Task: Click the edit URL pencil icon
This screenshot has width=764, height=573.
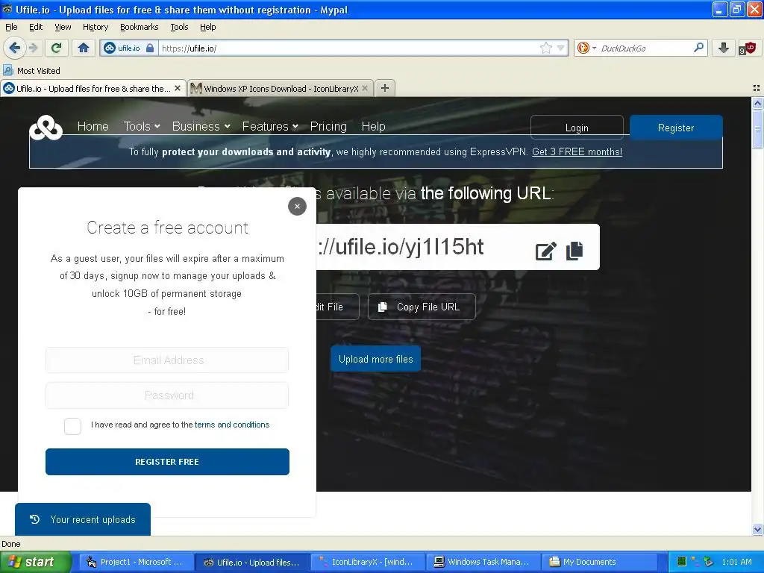Action: [x=545, y=251]
